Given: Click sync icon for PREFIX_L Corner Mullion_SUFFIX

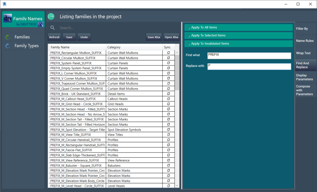Looking at the screenshot, I should [168, 73].
